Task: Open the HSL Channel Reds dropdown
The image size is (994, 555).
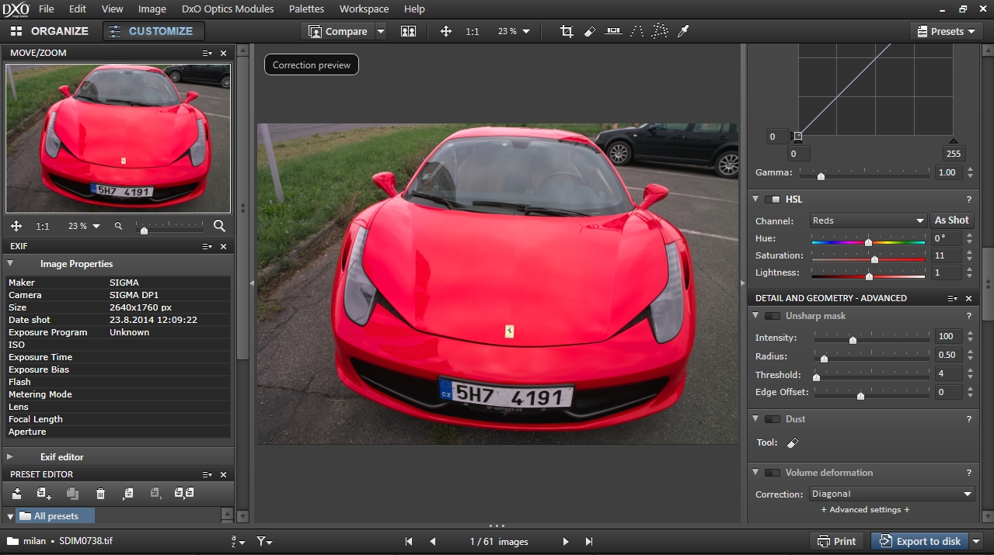Action: [x=868, y=221]
